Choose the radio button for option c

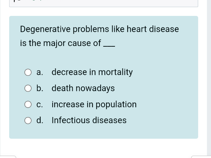tap(28, 105)
